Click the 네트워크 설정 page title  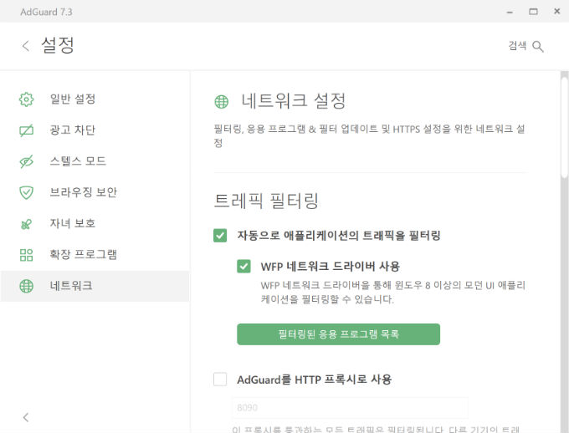[294, 100]
